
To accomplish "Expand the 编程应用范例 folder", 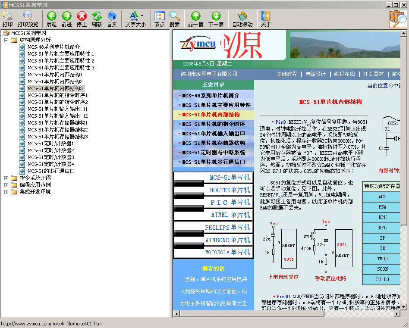I will [6, 185].
